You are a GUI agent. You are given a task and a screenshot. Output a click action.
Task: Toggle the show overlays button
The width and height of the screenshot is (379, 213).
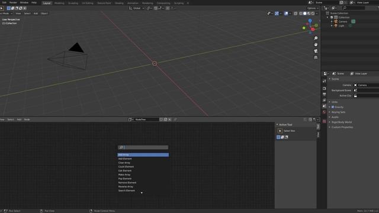pyautogui.click(x=286, y=14)
